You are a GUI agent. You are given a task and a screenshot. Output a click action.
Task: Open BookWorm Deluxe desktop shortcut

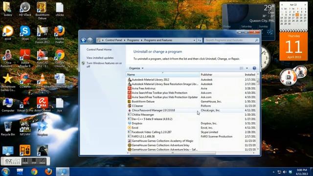[42, 10]
